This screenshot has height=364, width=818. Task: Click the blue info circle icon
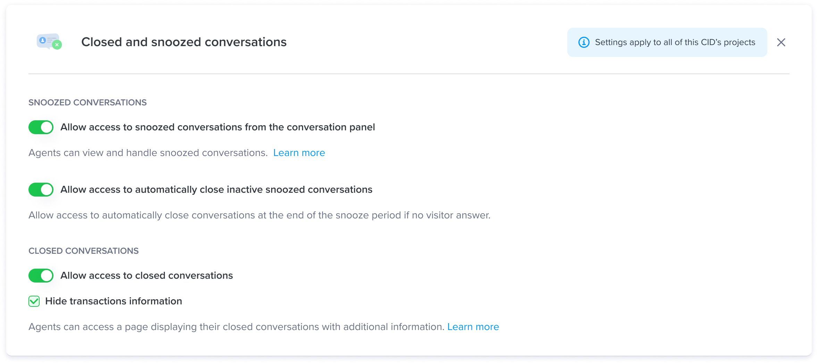tap(584, 42)
